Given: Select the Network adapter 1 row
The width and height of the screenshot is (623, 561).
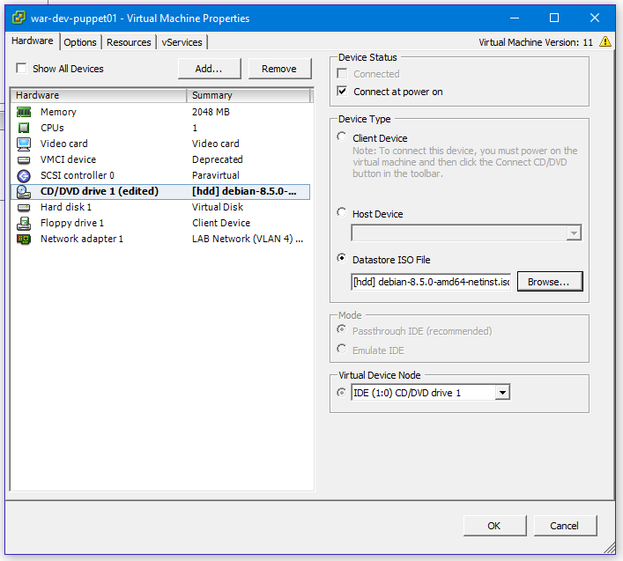Looking at the screenshot, I should click(x=160, y=239).
